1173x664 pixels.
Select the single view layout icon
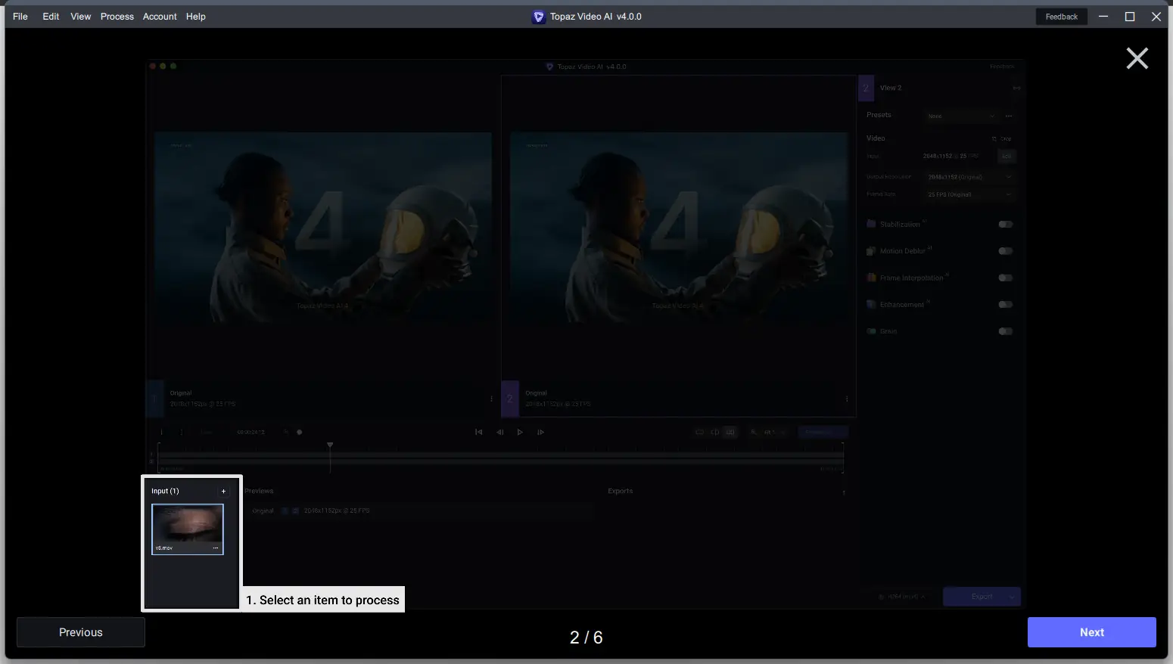click(x=699, y=432)
